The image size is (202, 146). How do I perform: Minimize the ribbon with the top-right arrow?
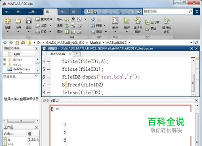(x=197, y=12)
